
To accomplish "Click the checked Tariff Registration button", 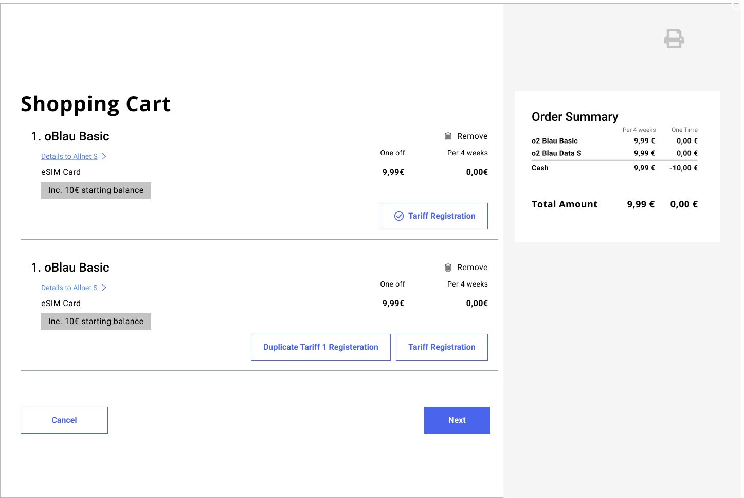I will [434, 216].
